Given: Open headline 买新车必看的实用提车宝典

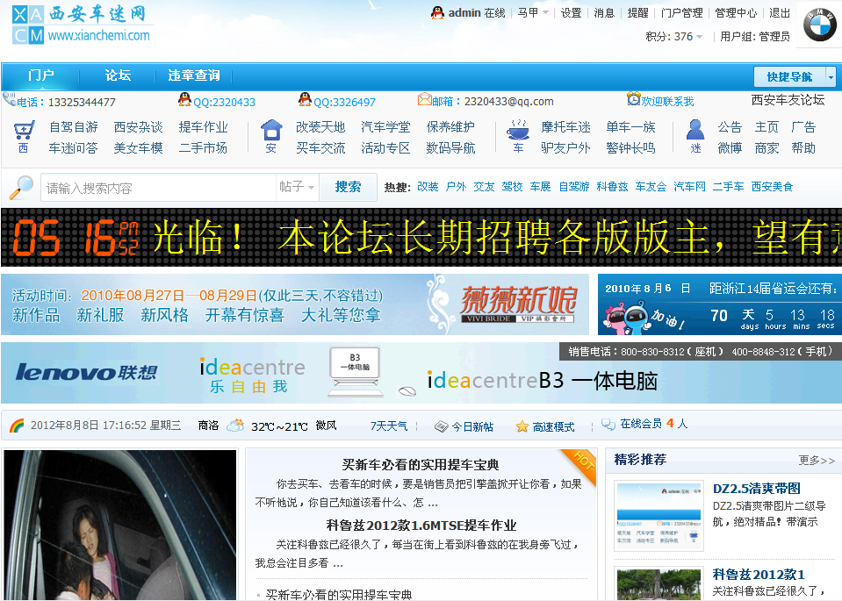Looking at the screenshot, I should click(421, 465).
